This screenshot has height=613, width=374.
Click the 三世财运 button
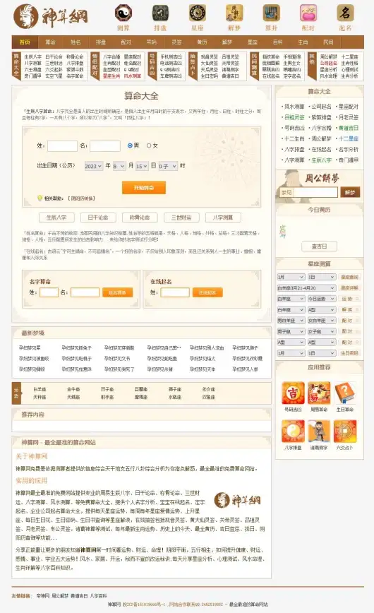coord(181,218)
